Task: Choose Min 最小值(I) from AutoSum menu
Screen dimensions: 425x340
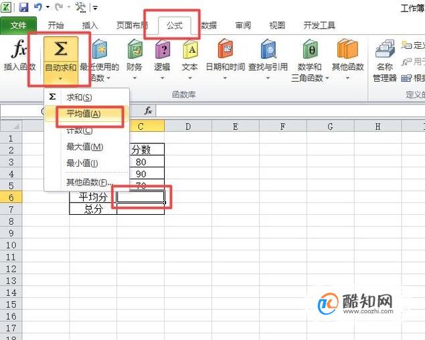Action: coord(87,163)
